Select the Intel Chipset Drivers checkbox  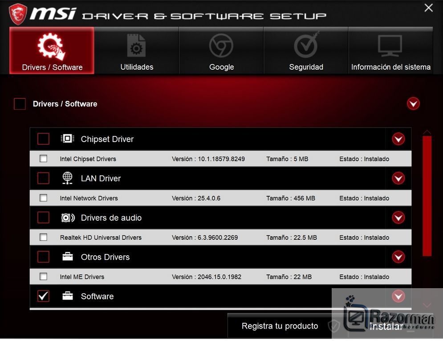pyautogui.click(x=44, y=159)
